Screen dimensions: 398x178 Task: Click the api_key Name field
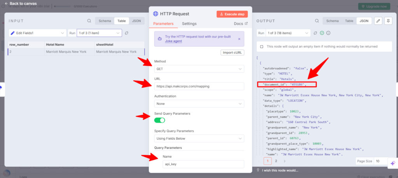pyautogui.click(x=203, y=164)
